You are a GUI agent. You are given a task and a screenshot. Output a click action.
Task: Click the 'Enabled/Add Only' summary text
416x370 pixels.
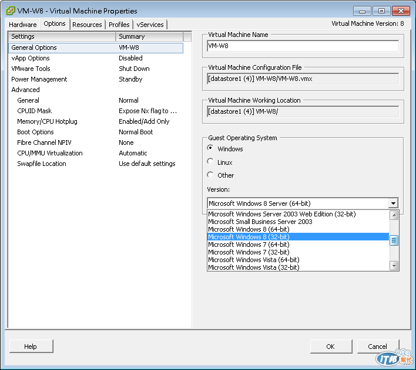tap(144, 121)
